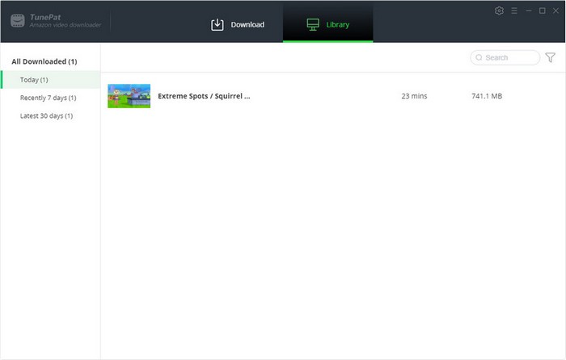Select the Today (1) filter
Image resolution: width=566 pixels, height=360 pixels.
point(50,80)
